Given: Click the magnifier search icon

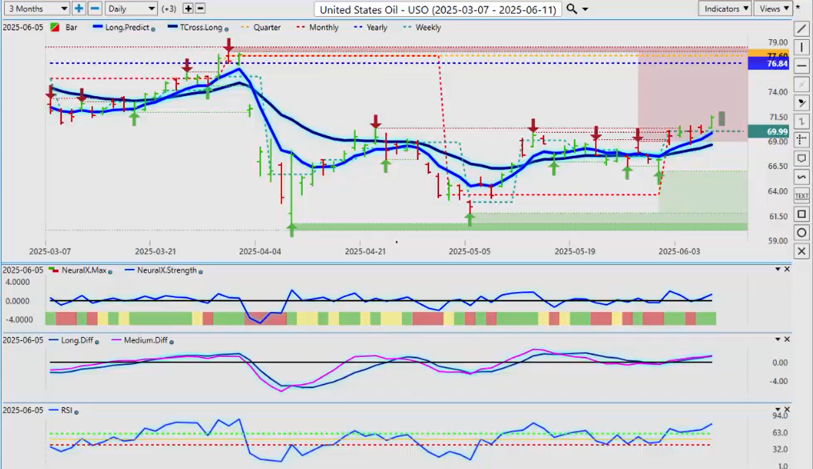Looking at the screenshot, I should 571,9.
